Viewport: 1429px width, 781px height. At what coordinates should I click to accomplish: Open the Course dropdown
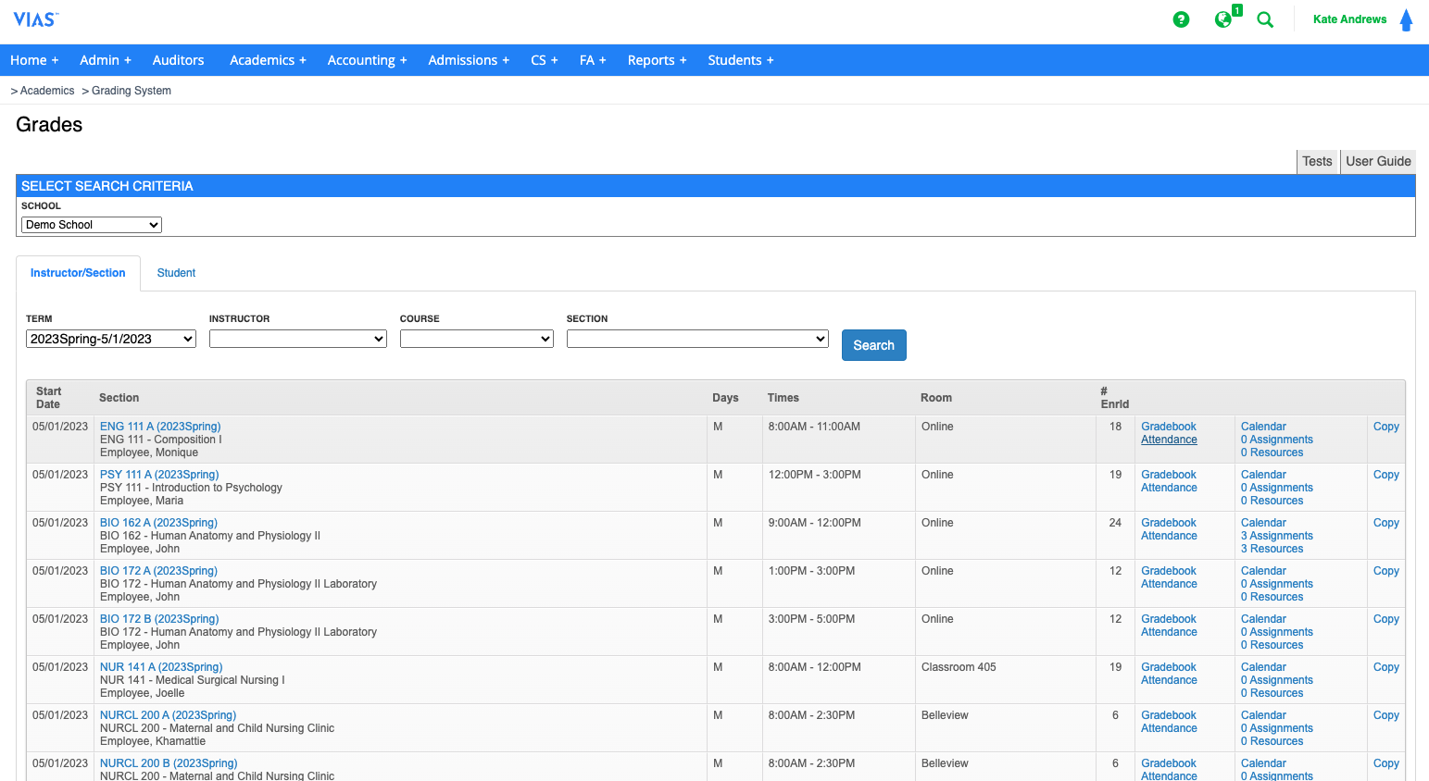coord(476,340)
